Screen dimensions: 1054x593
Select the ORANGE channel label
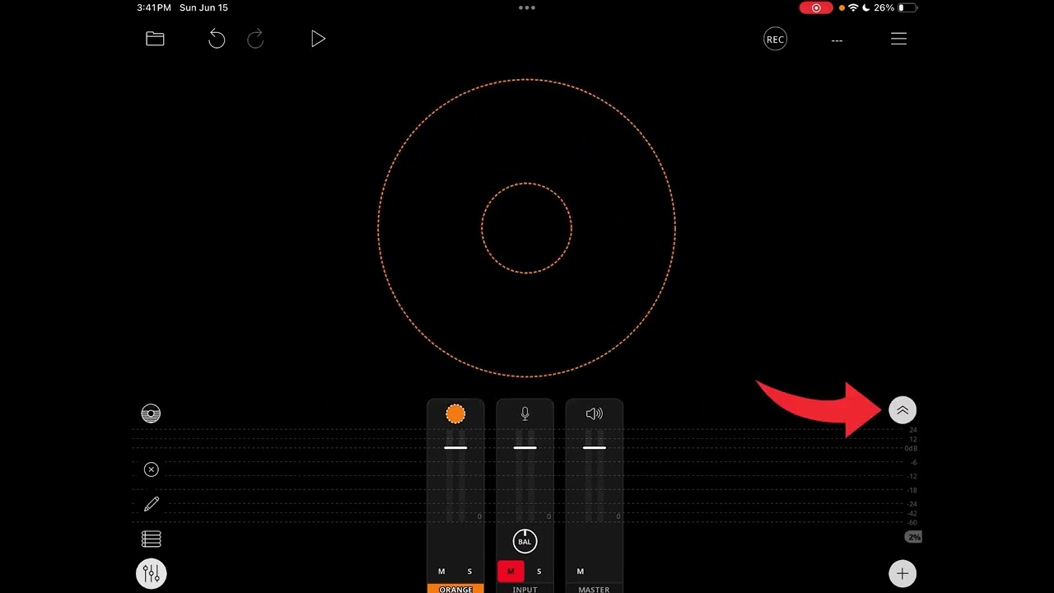455,589
